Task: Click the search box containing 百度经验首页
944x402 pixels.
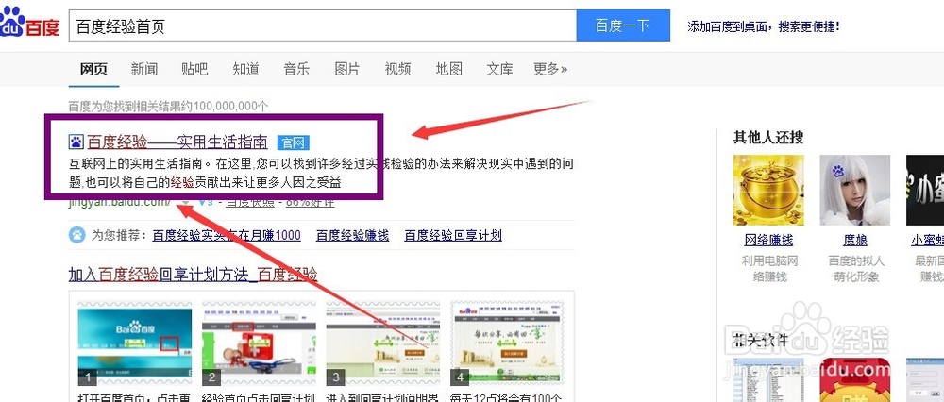Action: (323, 25)
